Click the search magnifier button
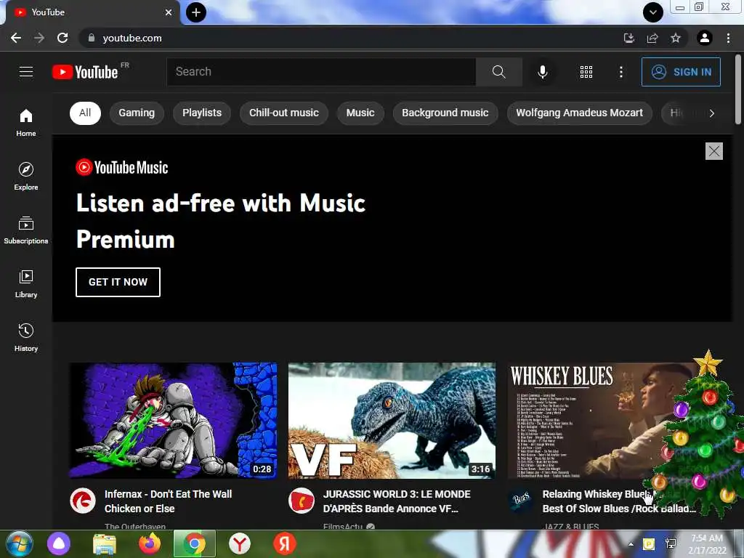 coord(498,72)
